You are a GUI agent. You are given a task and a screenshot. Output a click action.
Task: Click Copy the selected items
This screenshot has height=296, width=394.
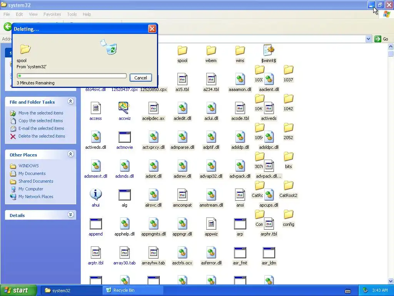(40, 121)
